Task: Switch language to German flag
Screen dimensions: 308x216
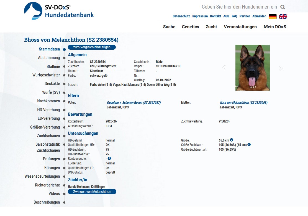Action: coord(273,17)
